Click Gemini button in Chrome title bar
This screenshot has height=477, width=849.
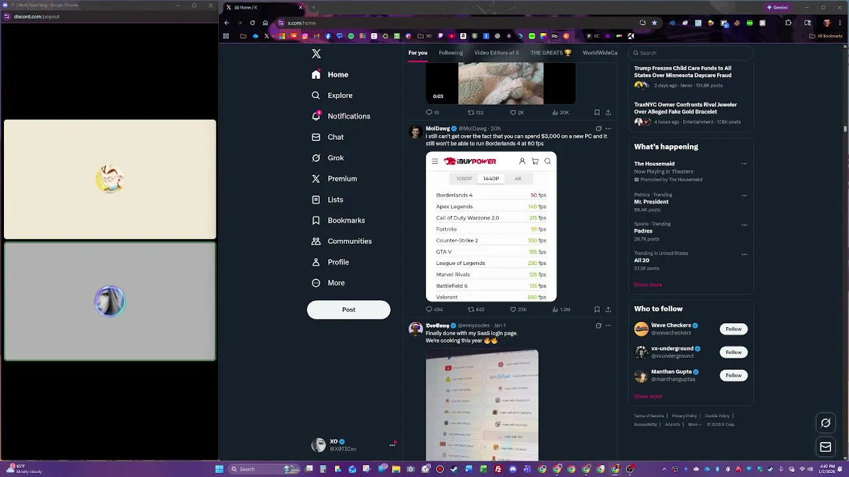point(777,7)
